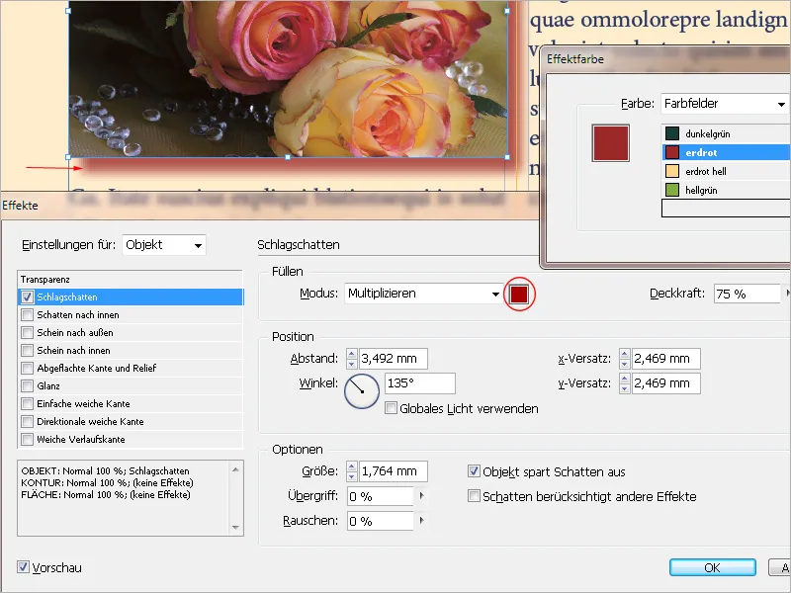Toggle the Vorschau preview checkbox
The height and width of the screenshot is (593, 791).
pyautogui.click(x=23, y=566)
